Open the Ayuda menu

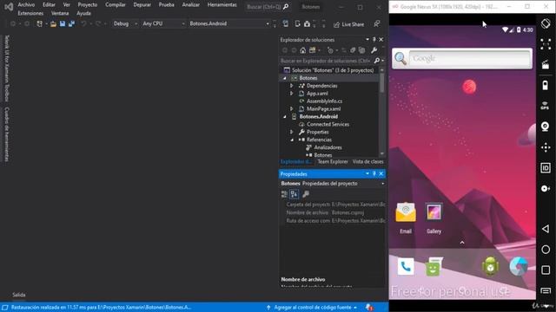(x=83, y=14)
